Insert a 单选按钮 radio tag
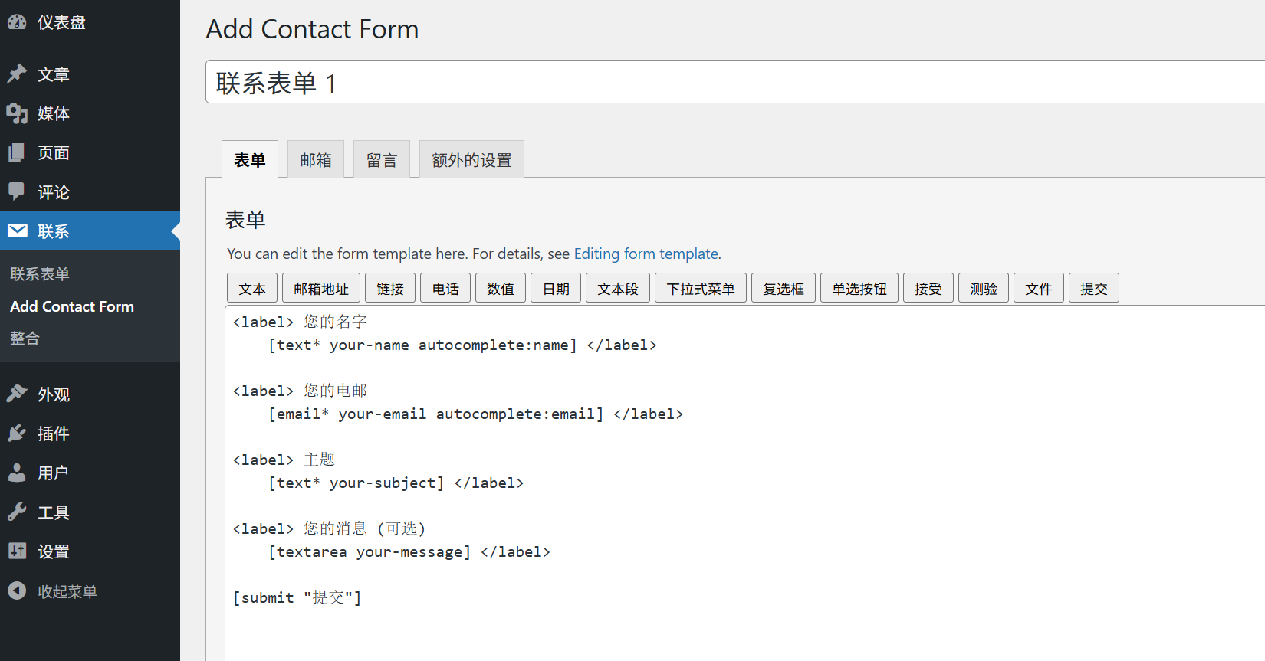Screen dimensions: 1265x661 pyautogui.click(x=859, y=288)
